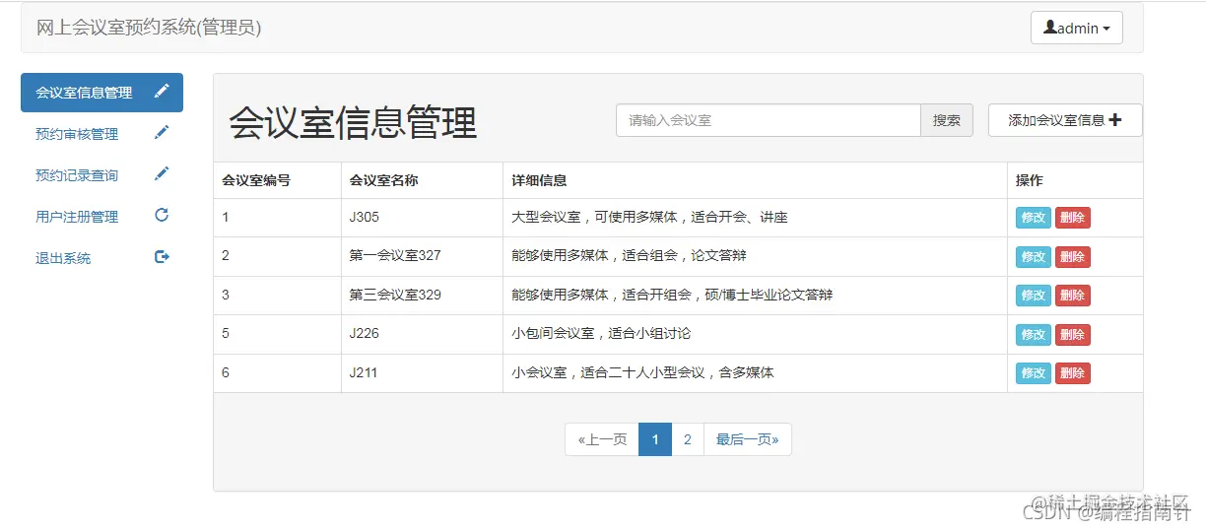Click 删除 in J211 row
Image resolution: width=1206 pixels, height=530 pixels.
click(x=1073, y=373)
